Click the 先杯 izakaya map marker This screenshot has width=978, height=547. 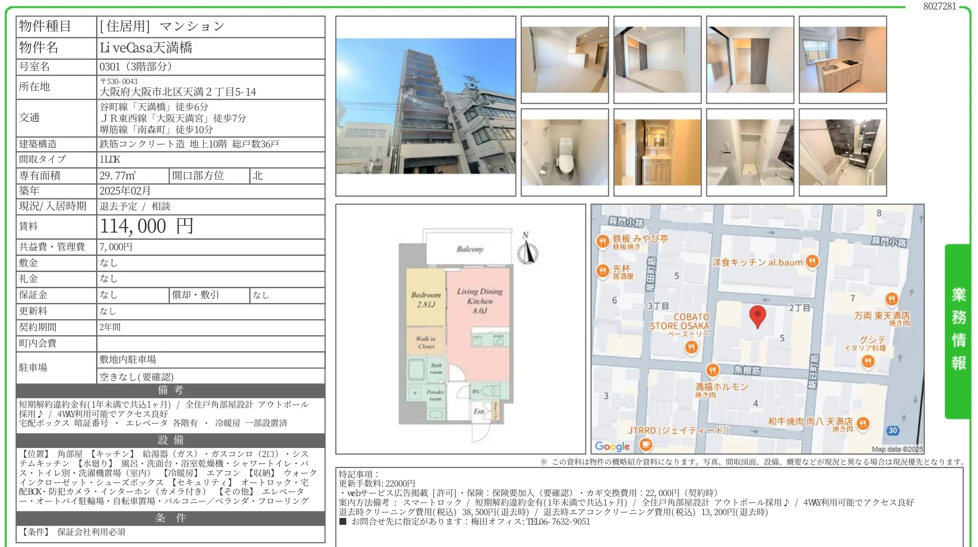pos(603,271)
